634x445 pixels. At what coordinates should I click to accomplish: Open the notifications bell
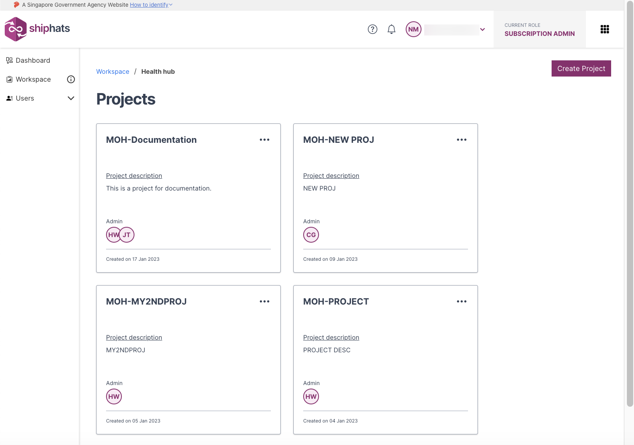[392, 29]
